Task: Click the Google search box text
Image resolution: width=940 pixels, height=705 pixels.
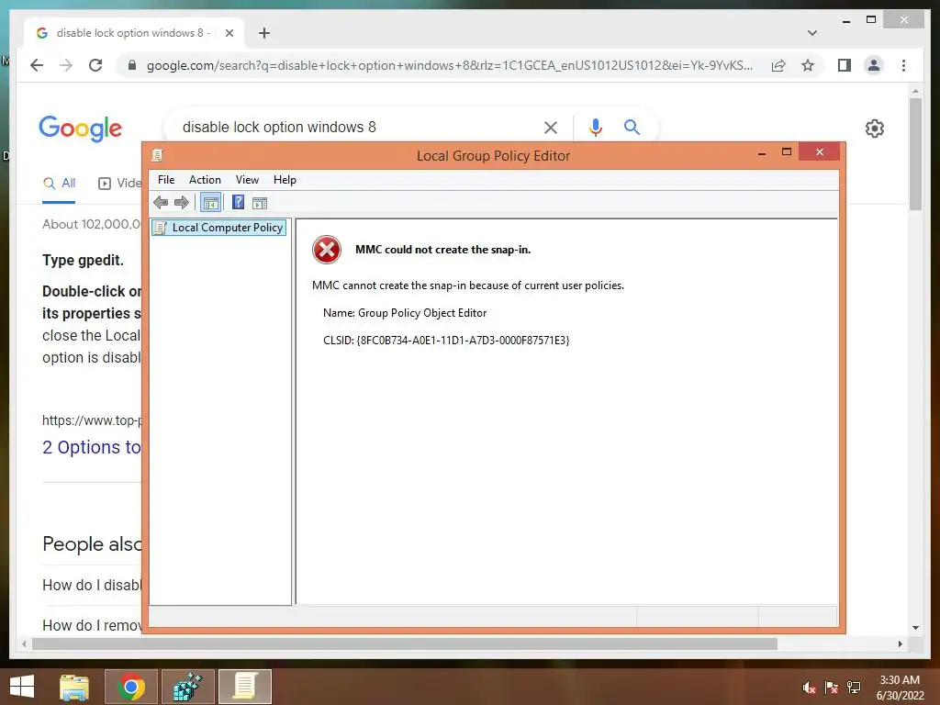Action: pos(279,127)
